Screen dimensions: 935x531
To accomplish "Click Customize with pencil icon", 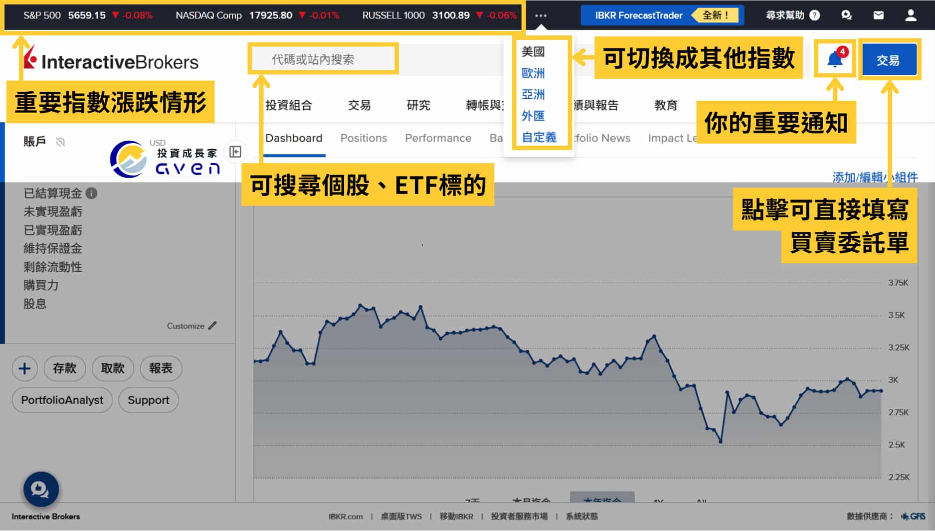I will click(191, 326).
